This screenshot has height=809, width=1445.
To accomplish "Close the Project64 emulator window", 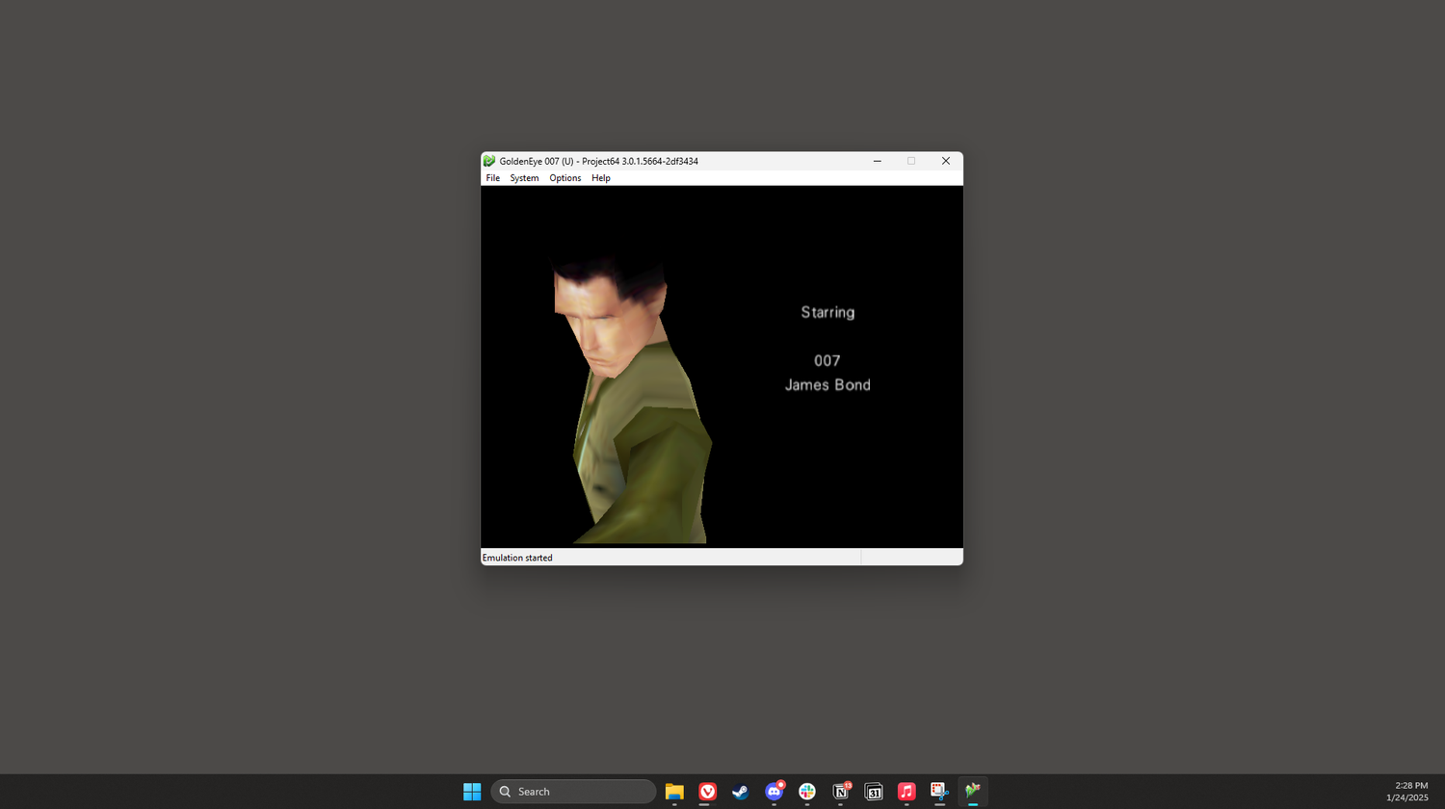I will click(x=946, y=161).
